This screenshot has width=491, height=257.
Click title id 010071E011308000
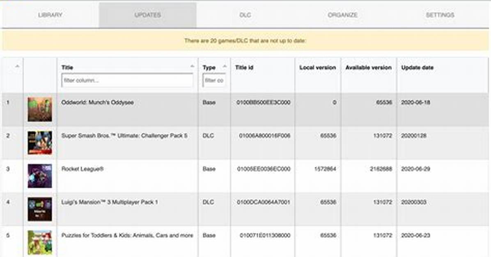[265, 235]
